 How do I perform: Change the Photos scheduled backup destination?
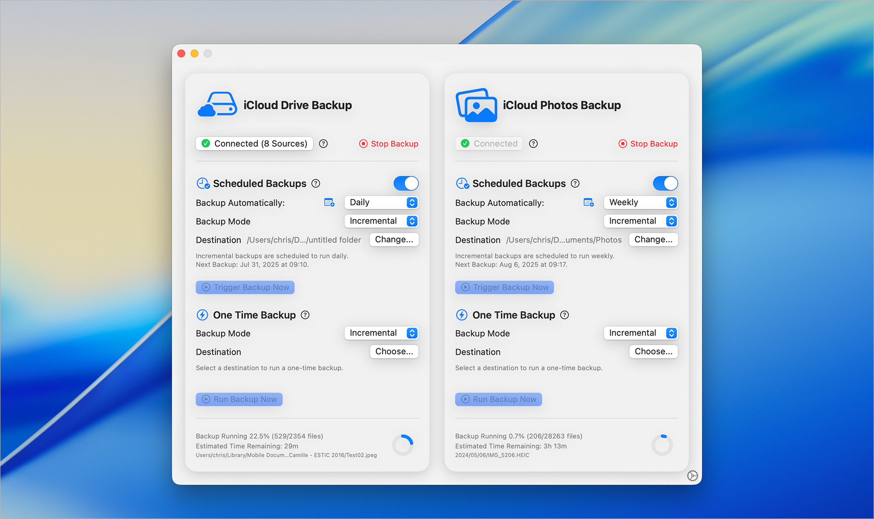(654, 239)
